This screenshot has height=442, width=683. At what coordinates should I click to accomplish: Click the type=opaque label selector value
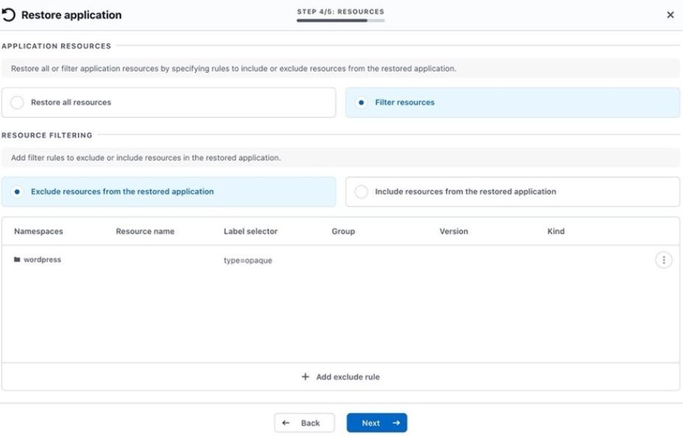[x=248, y=261]
